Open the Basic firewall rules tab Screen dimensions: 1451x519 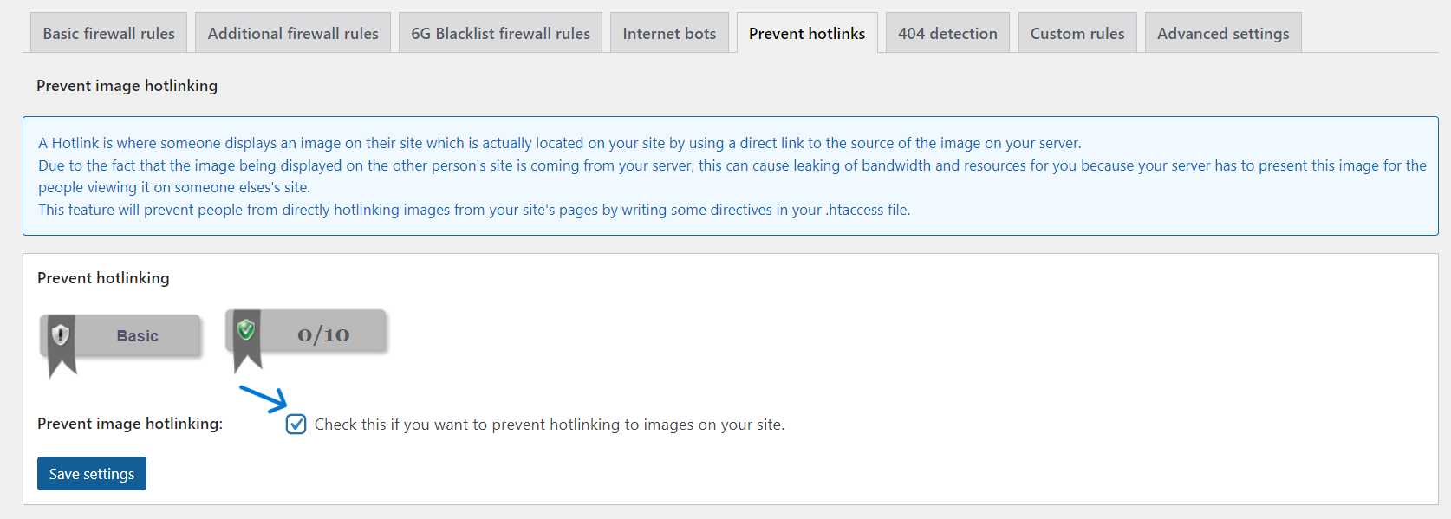click(x=108, y=34)
